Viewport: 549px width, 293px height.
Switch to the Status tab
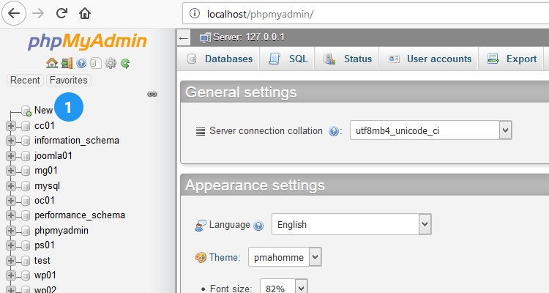tap(347, 59)
